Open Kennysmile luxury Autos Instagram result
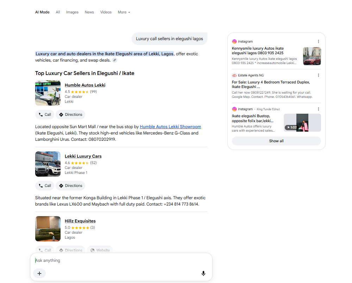Image resolution: width=352 pixels, height=283 pixels. (x=258, y=51)
